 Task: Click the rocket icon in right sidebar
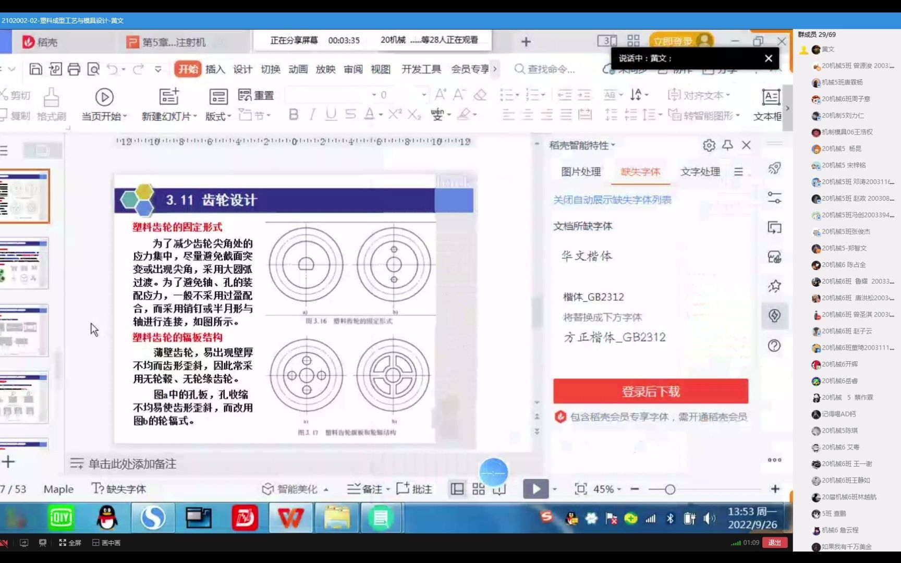(x=775, y=168)
